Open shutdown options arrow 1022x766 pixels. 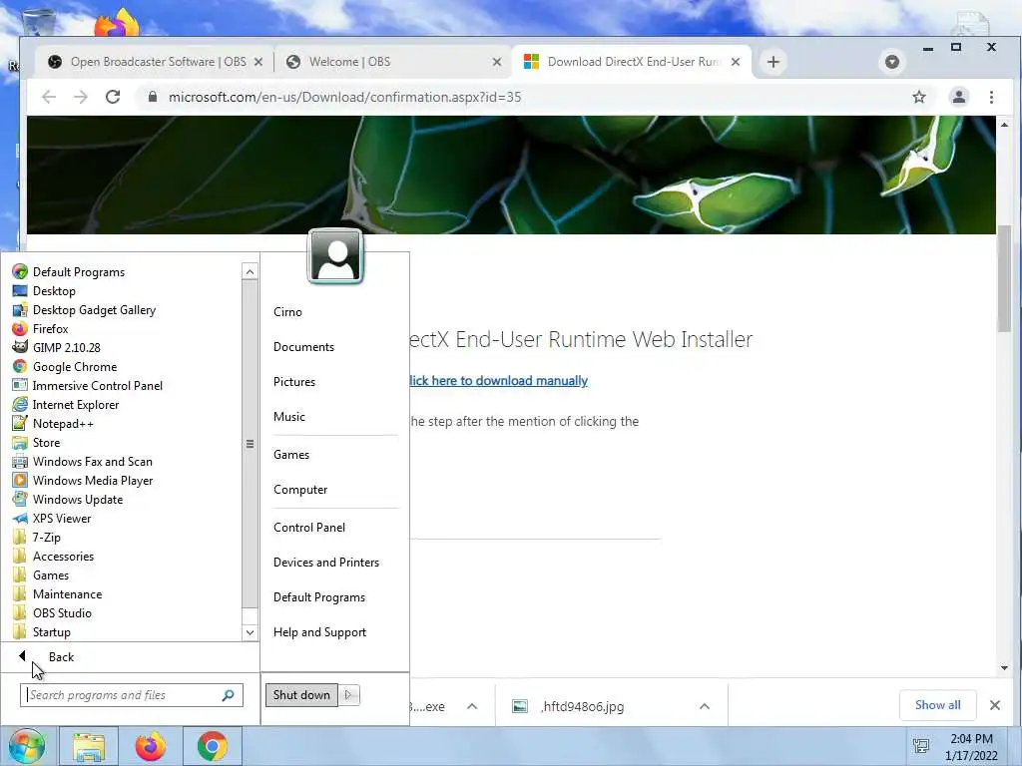348,695
